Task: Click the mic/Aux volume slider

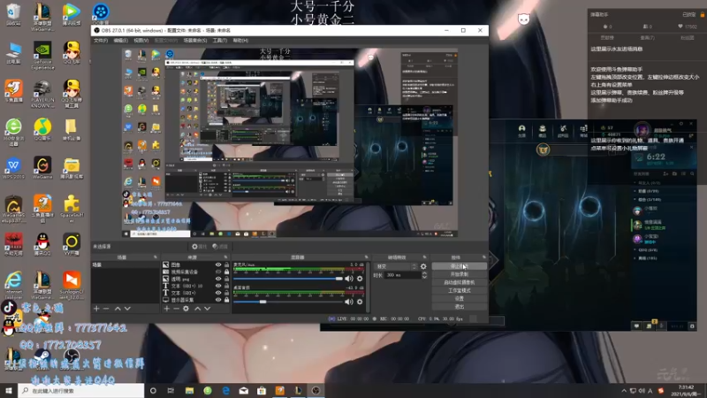Action: click(x=288, y=279)
